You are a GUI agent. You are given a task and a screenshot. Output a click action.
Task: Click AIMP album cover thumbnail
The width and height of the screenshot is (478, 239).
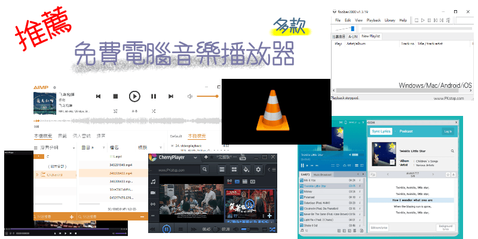(44, 103)
